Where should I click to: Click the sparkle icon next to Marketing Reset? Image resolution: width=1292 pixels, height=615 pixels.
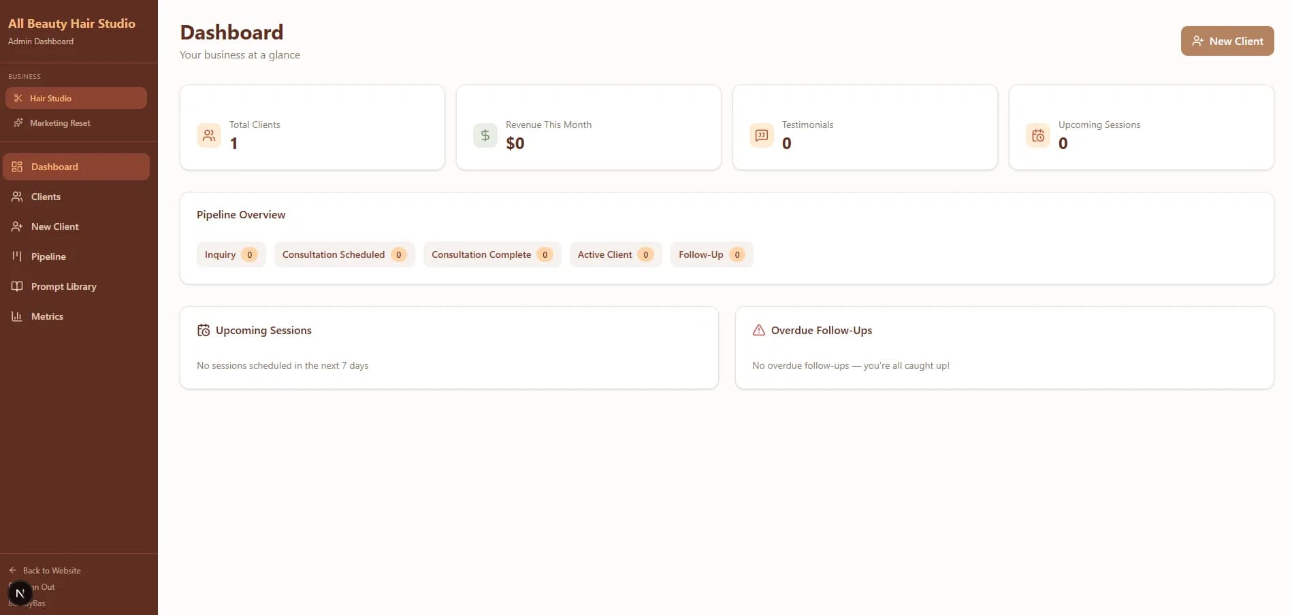[x=18, y=123]
